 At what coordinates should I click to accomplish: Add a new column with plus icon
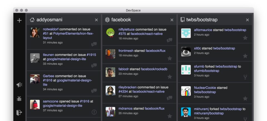(x=19, y=21)
